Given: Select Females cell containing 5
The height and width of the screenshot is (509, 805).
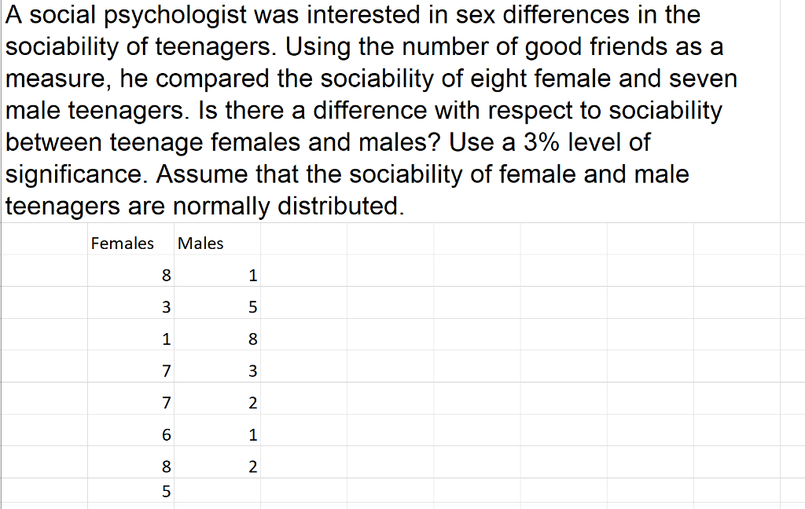Looking at the screenshot, I should (x=130, y=490).
